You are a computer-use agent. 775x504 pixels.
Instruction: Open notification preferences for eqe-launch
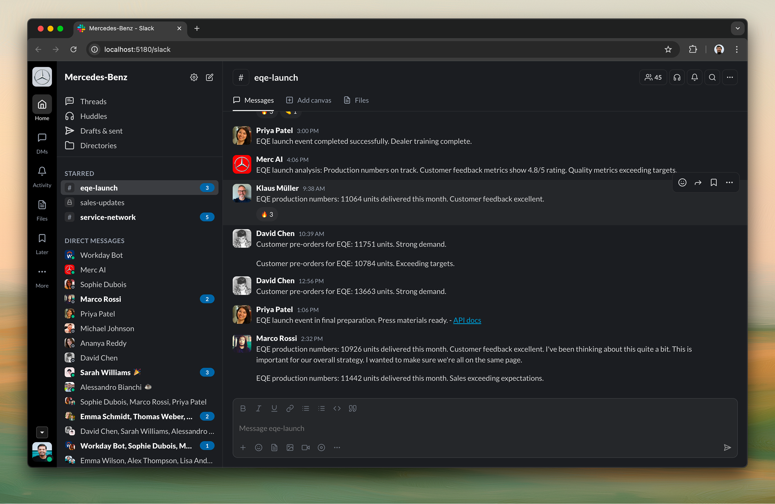click(x=694, y=77)
